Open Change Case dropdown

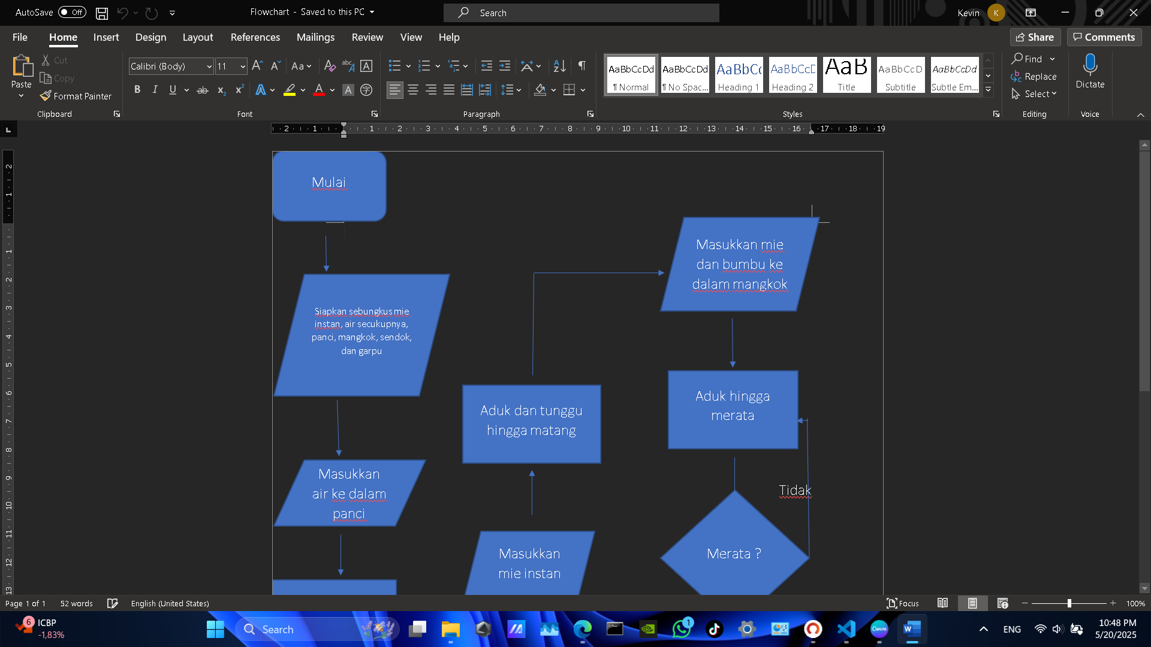pyautogui.click(x=302, y=66)
